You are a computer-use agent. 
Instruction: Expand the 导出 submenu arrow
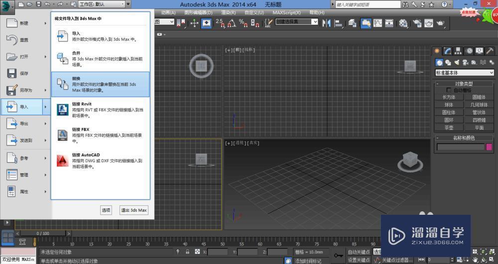pos(45,124)
